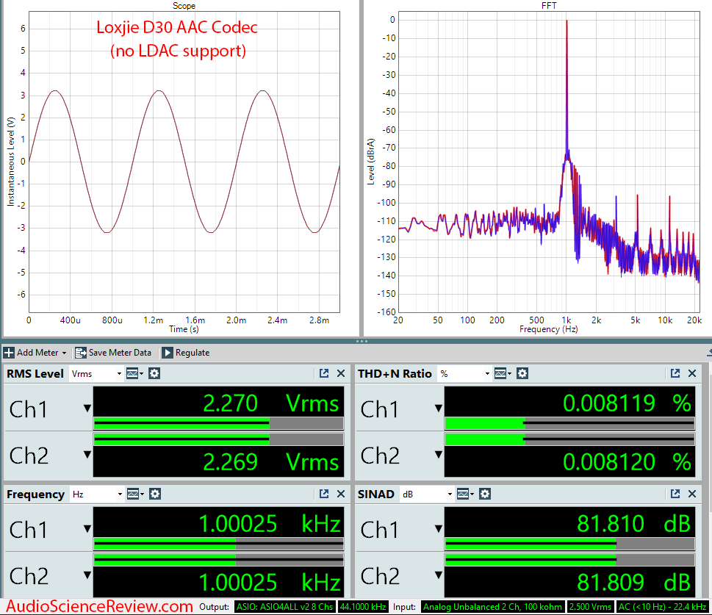The width and height of the screenshot is (712, 615).
Task: Expand THD+N Ratio Ch2 channel arrow
Action: [x=438, y=454]
